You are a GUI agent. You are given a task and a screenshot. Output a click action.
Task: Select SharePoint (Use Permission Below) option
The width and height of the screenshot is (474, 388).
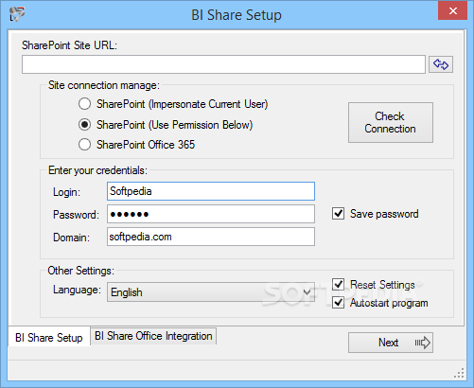click(x=84, y=125)
